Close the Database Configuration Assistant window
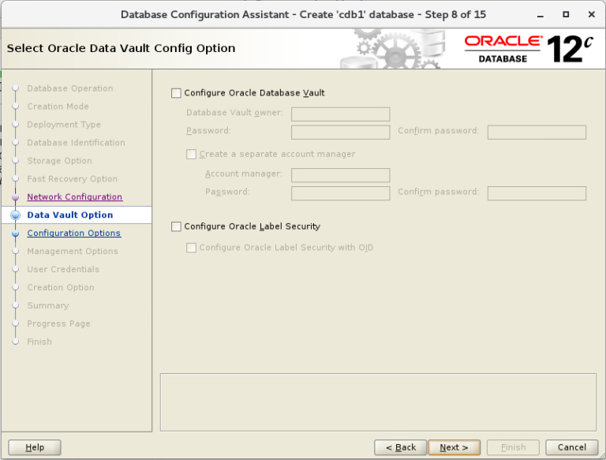The height and width of the screenshot is (460, 606). pos(591,15)
